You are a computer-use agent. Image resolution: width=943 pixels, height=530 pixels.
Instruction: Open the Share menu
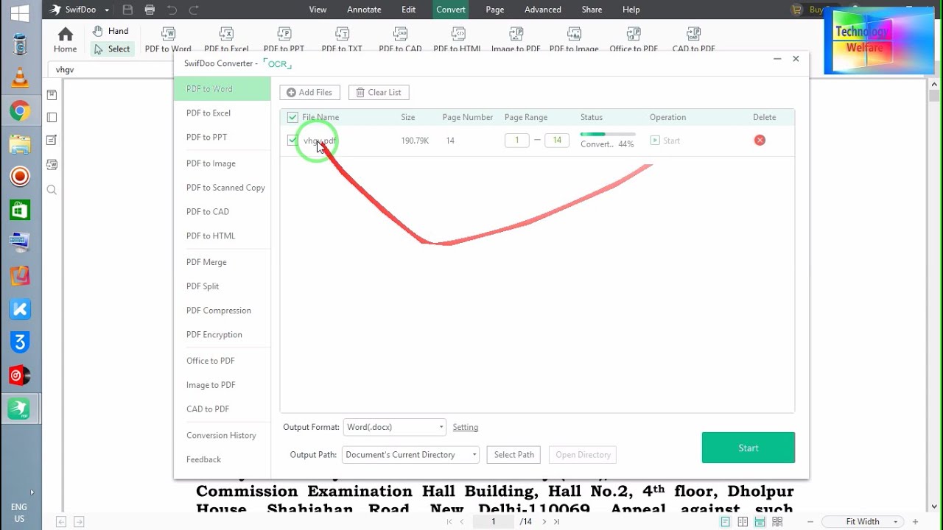click(592, 10)
